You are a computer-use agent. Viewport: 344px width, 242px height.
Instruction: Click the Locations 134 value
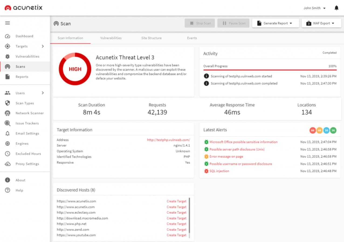(x=307, y=112)
